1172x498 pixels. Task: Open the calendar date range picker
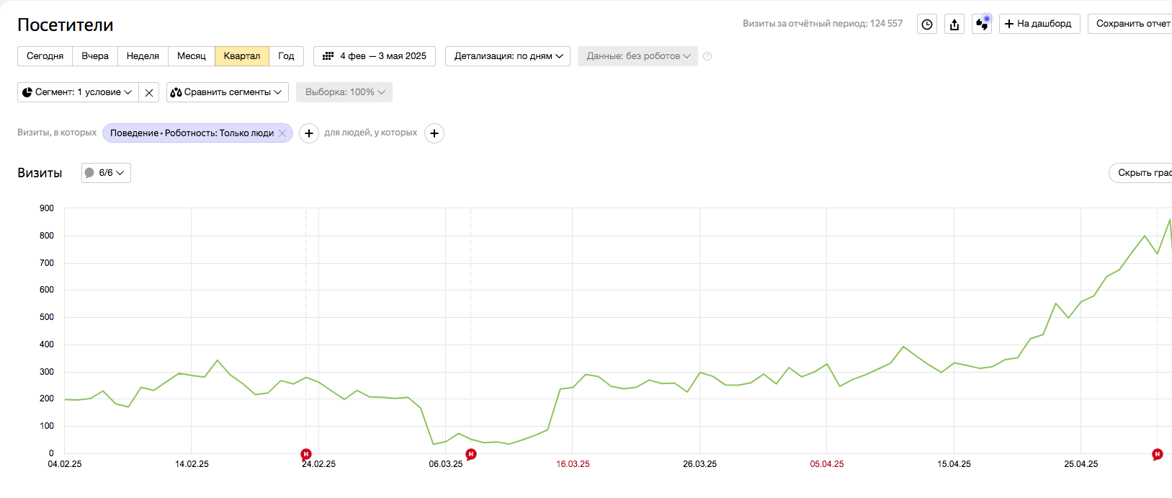point(375,56)
